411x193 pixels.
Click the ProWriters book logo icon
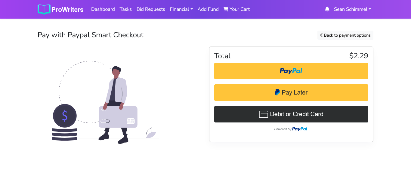[44, 9]
